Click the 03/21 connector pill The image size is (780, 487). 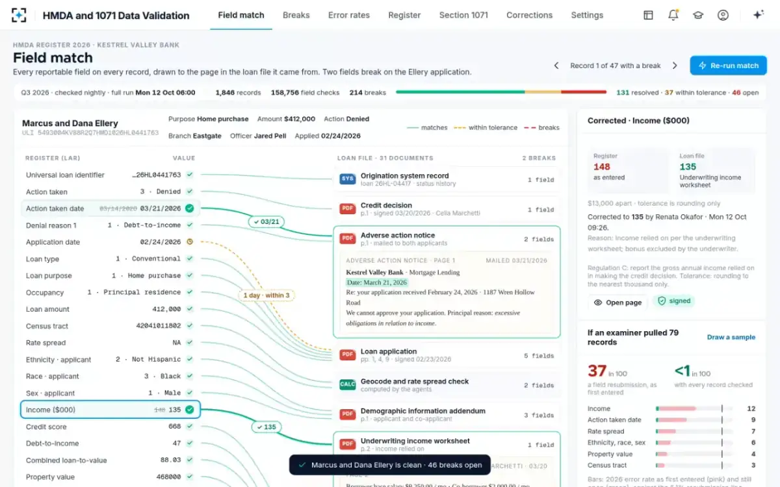tap(266, 222)
